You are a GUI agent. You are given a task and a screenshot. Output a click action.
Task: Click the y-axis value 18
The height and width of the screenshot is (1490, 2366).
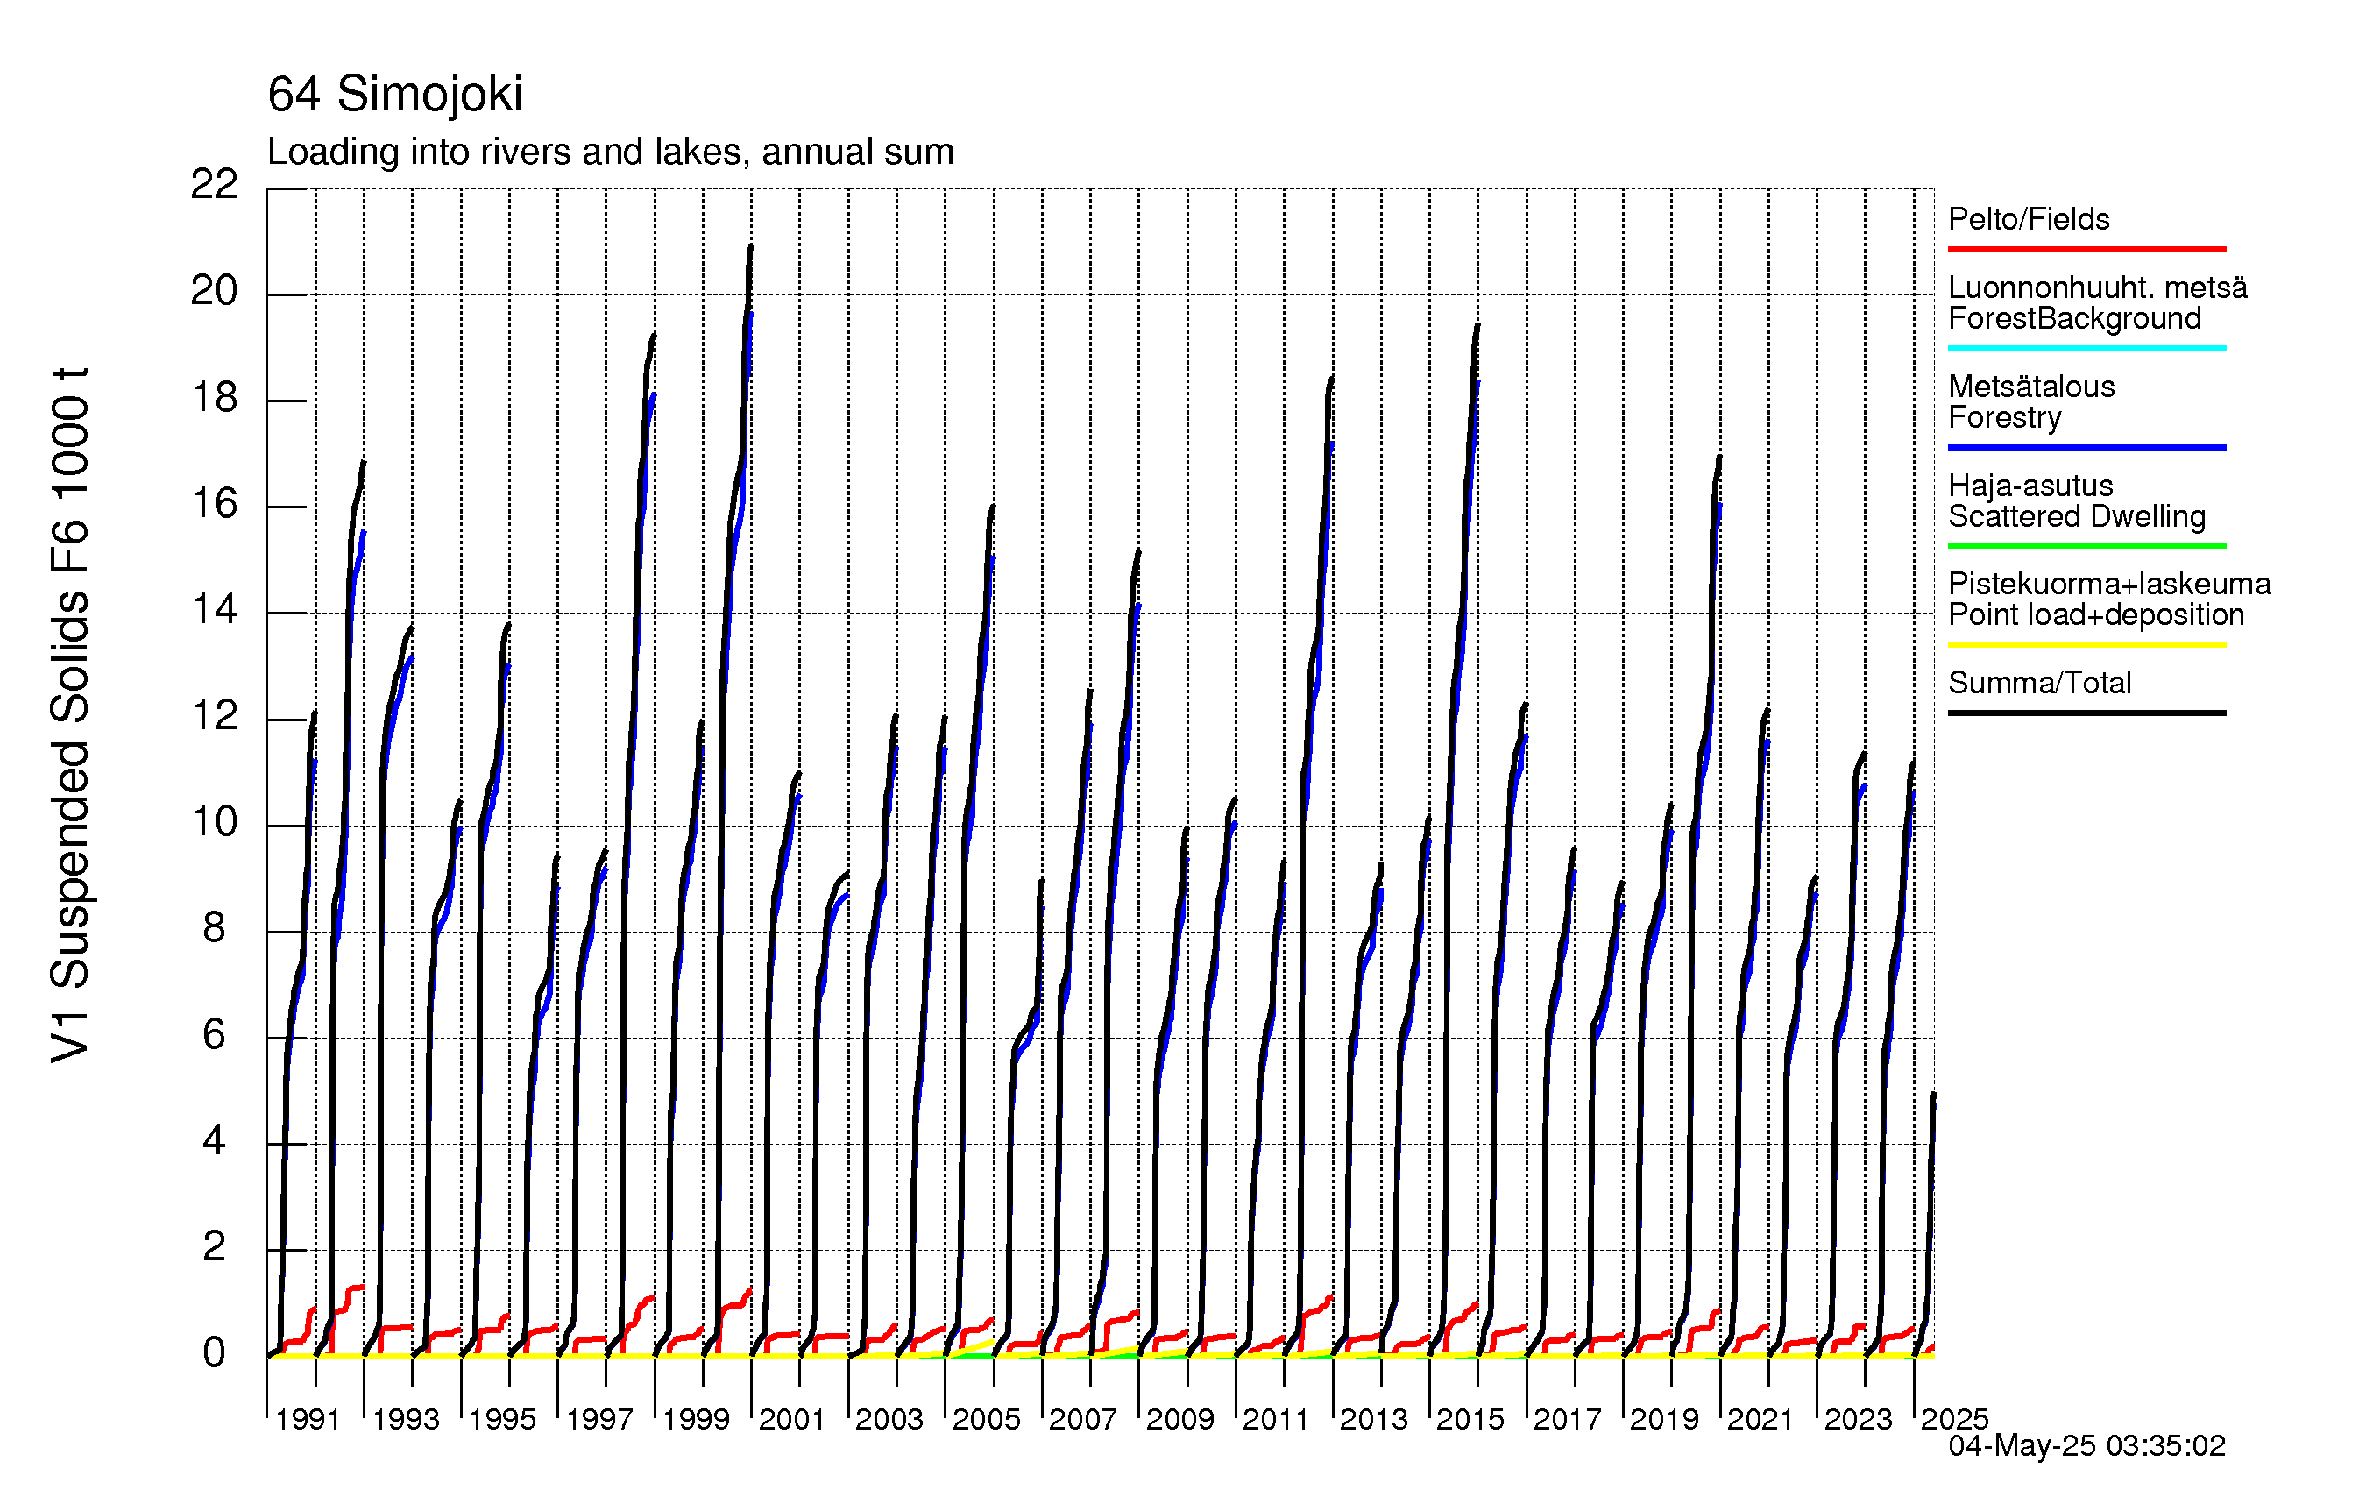pos(214,397)
